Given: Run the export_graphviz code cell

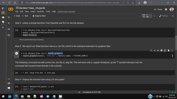Looking at the screenshot, I should click(17, 53).
